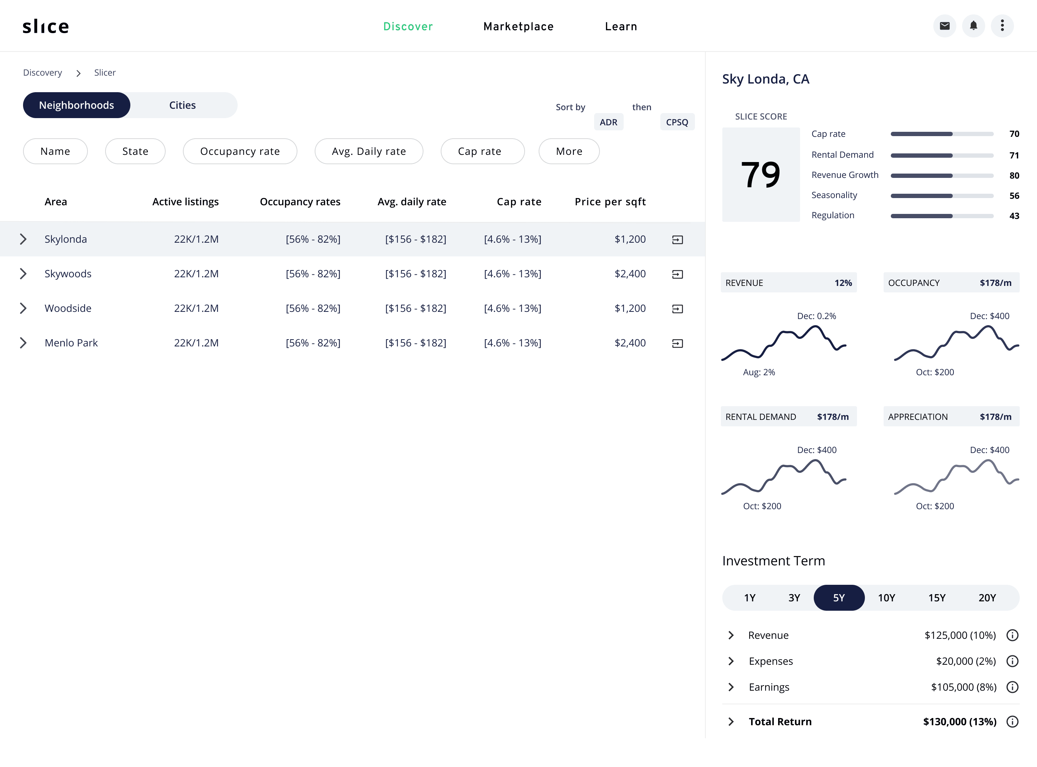Click the Discovery breadcrumb link
This screenshot has width=1037, height=767.
click(x=42, y=73)
